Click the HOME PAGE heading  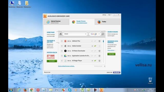51,32
